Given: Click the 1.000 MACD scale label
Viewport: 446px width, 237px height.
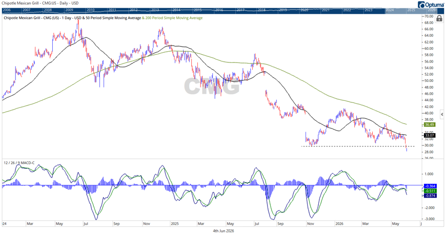Looking at the screenshot, I should [429, 174].
